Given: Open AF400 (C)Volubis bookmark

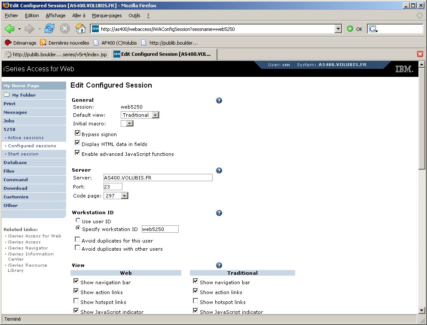Looking at the screenshot, I should [115, 43].
